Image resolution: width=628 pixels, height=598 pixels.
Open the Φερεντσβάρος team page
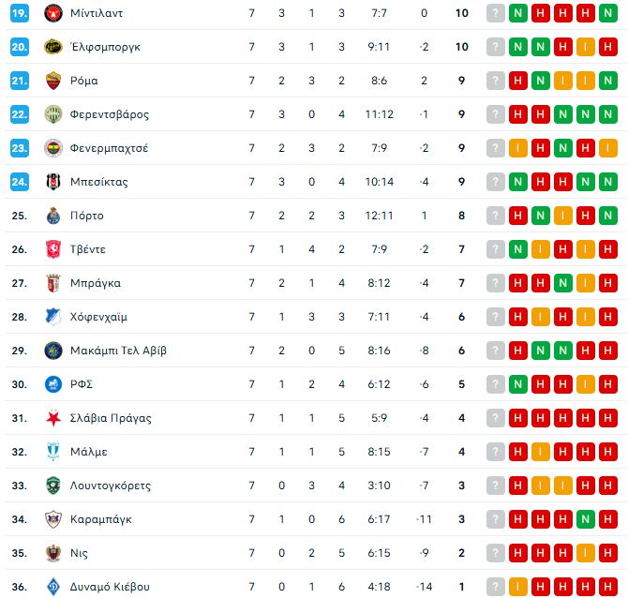coord(110,114)
